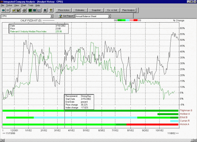Click the 23.80 price value
The image size is (197, 142).
pos(58,29)
